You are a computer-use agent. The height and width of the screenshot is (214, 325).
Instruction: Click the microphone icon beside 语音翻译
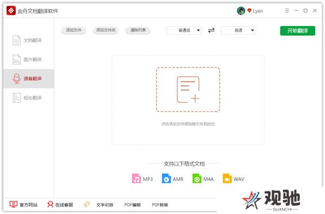(17, 79)
